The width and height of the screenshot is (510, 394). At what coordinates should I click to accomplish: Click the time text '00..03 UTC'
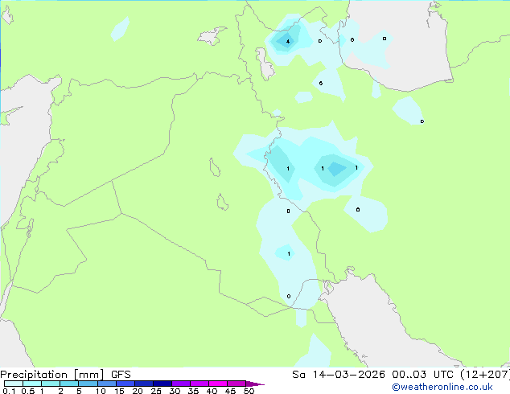(x=422, y=375)
